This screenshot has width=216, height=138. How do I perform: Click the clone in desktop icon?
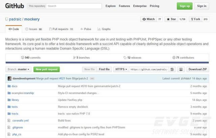[181, 69]
